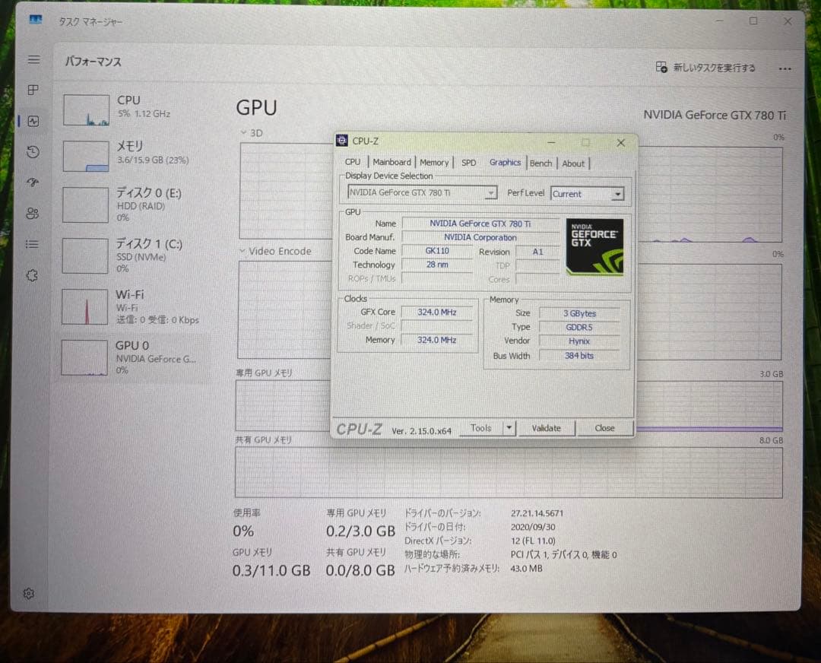The image size is (821, 663).
Task: Open the Display Device Selection dropdown
Action: tap(490, 192)
